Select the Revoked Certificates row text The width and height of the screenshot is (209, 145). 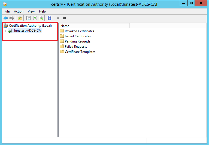(80, 31)
